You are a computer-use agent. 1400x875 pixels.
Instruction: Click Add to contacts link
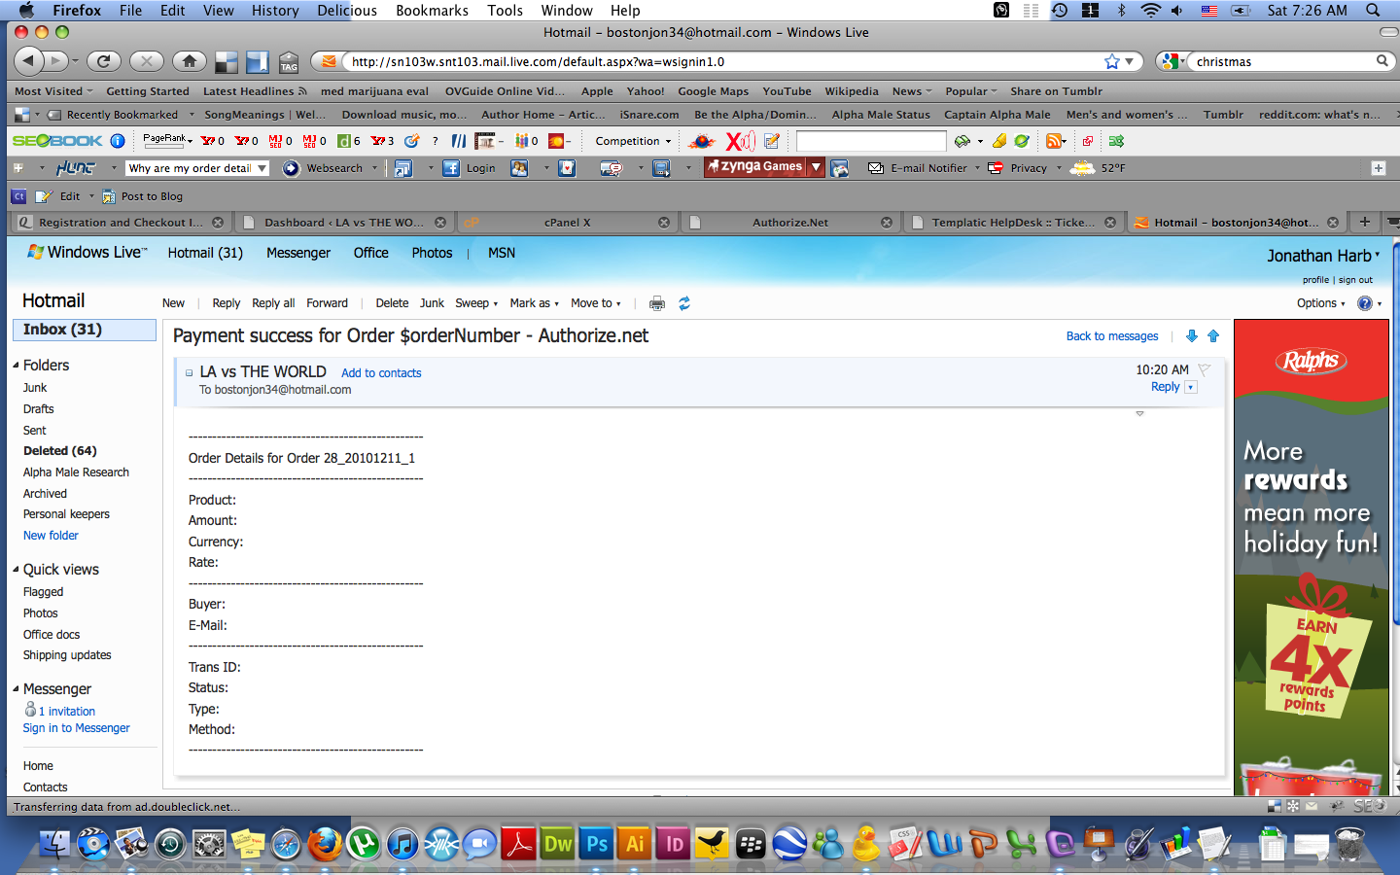[x=381, y=373]
